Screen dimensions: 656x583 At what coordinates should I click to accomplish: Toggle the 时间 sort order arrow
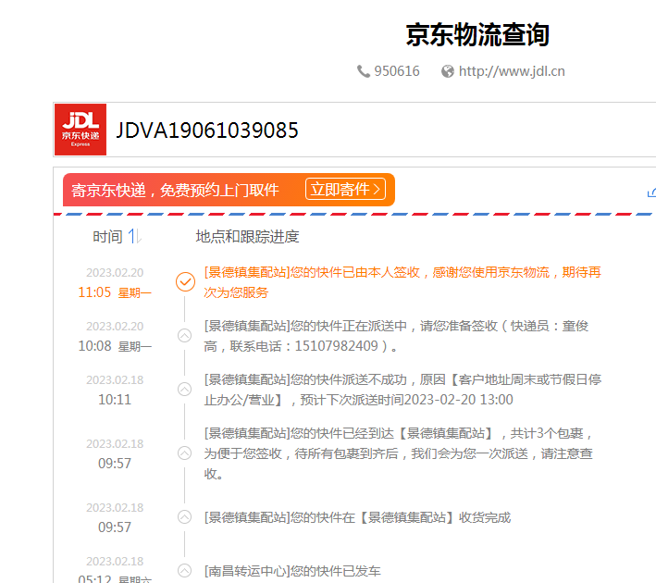coord(135,237)
